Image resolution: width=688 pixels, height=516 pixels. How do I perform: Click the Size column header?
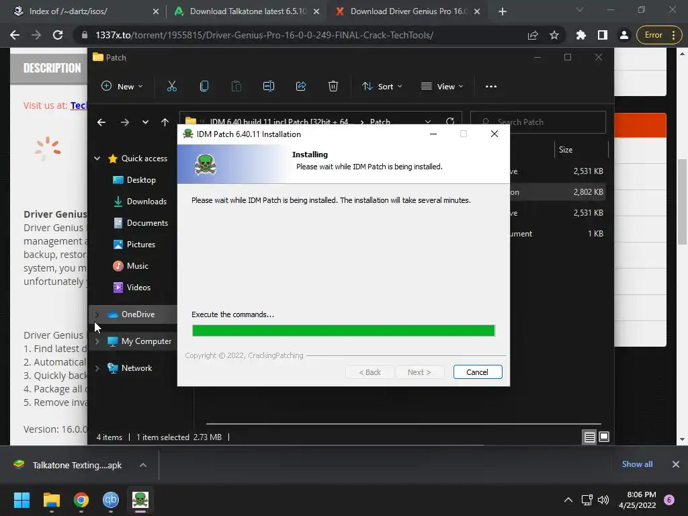coord(566,150)
